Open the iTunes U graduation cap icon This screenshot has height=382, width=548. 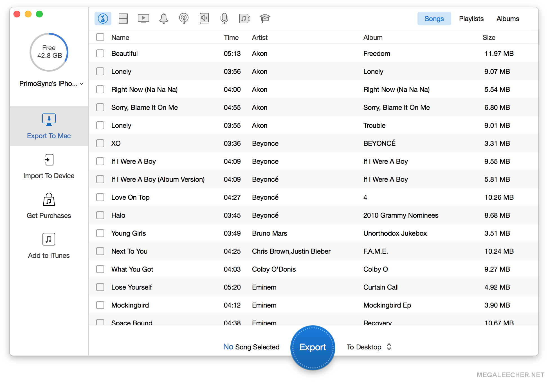(x=265, y=19)
